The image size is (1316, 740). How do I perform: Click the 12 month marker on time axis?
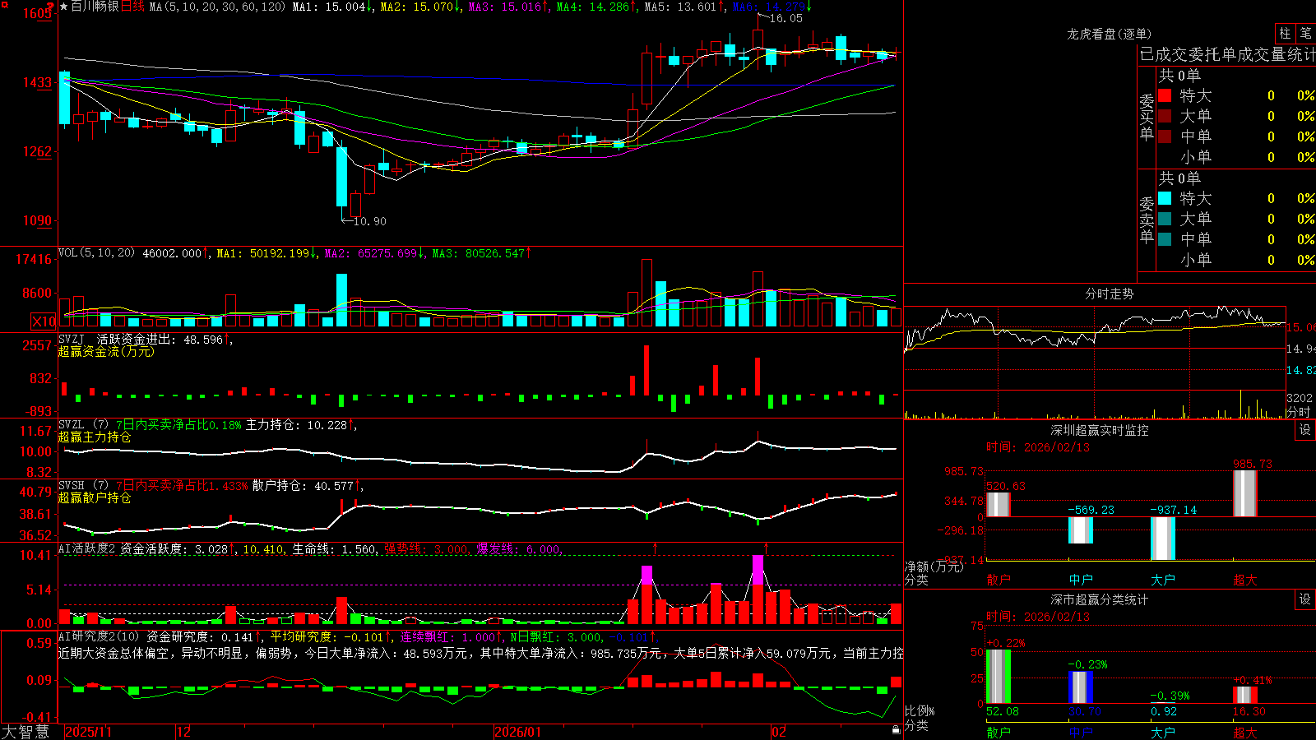(x=184, y=732)
